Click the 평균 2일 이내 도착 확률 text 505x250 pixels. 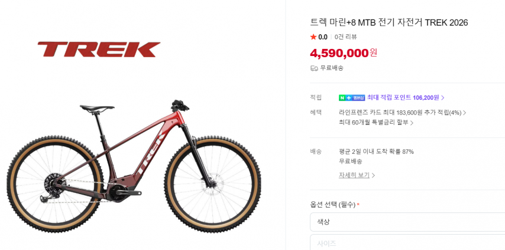[376, 152]
